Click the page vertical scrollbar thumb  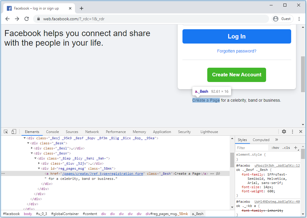click(x=303, y=74)
